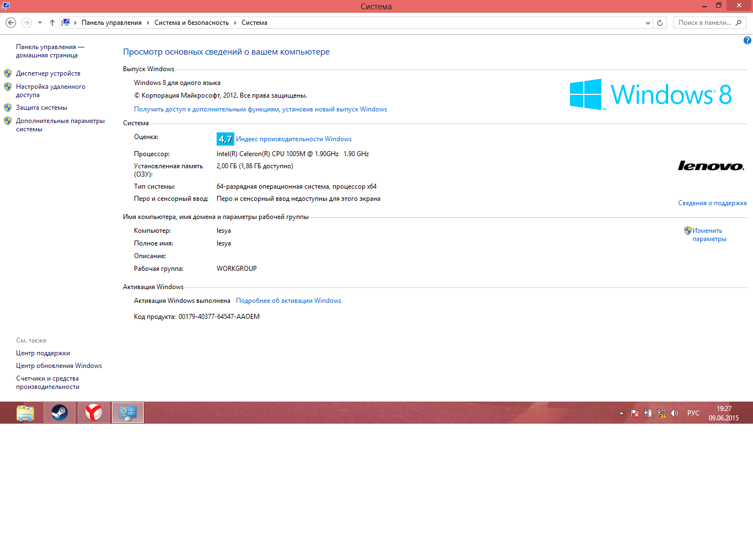Expand the chevron after Панель управления breadcrumb
Viewport: 753px width, 534px height.
148,23
